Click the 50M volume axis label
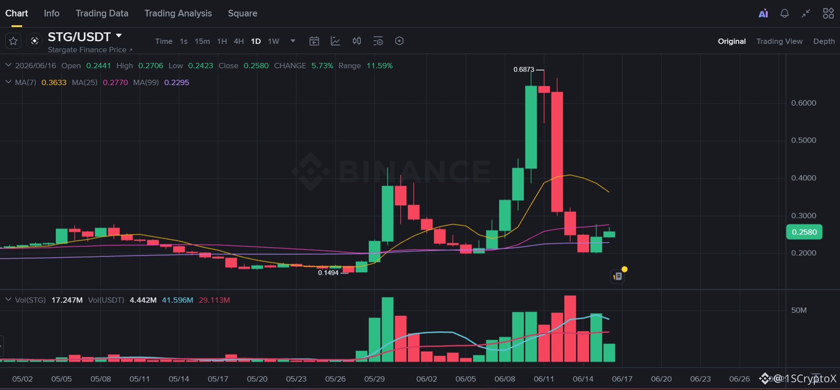Image resolution: width=840 pixels, height=390 pixels. pyautogui.click(x=799, y=310)
